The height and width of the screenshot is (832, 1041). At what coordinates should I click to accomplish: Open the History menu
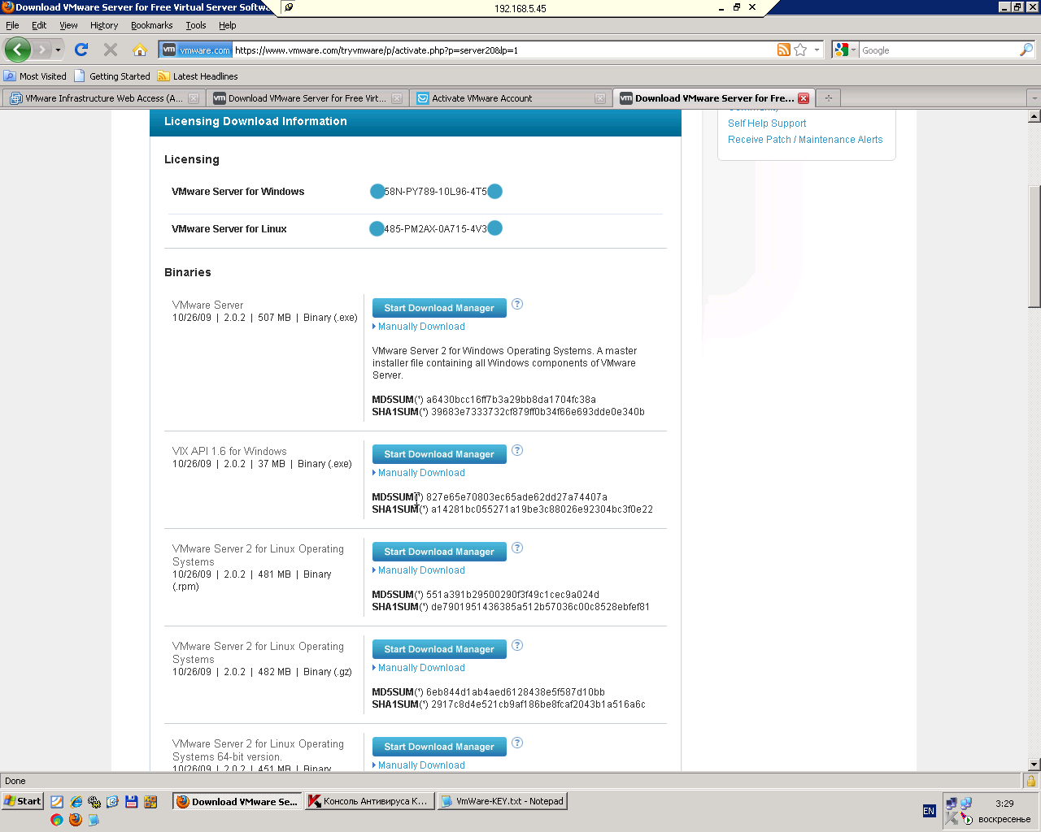click(104, 25)
